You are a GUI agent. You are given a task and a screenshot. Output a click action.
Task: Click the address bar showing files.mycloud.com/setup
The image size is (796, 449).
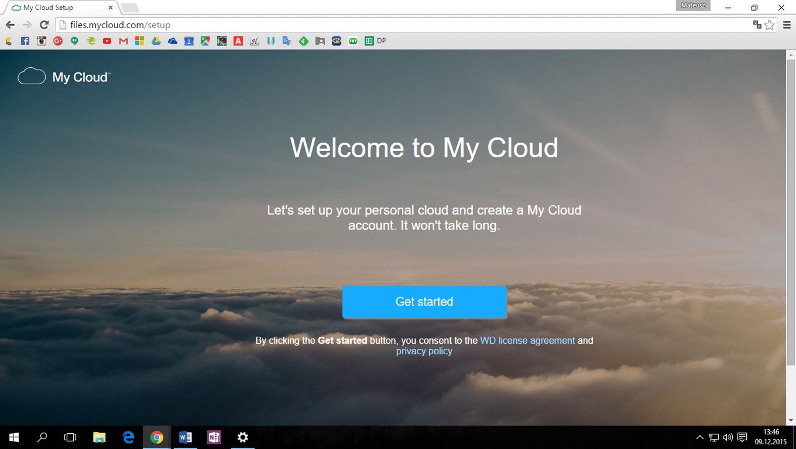pos(404,25)
